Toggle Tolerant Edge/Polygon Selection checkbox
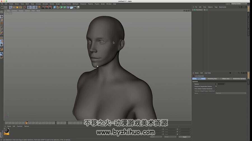Screen dimensions: 252x141 (x=216, y=91)
